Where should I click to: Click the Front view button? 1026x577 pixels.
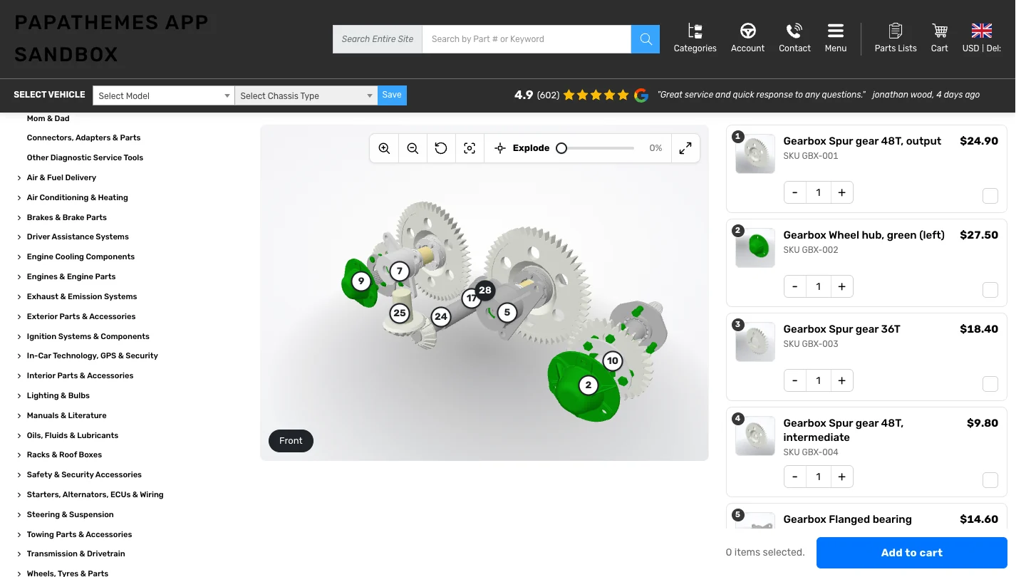pos(291,441)
